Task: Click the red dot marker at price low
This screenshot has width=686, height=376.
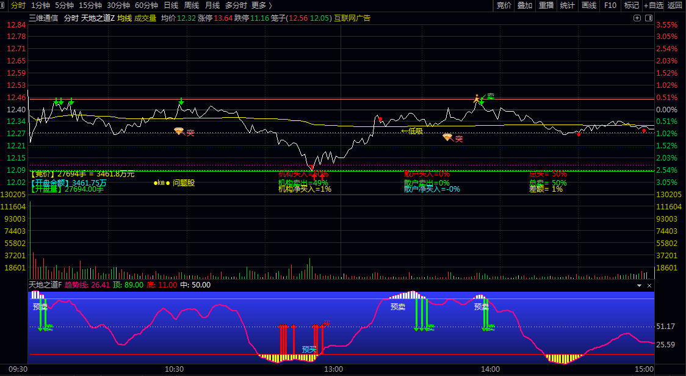Action: 312,167
